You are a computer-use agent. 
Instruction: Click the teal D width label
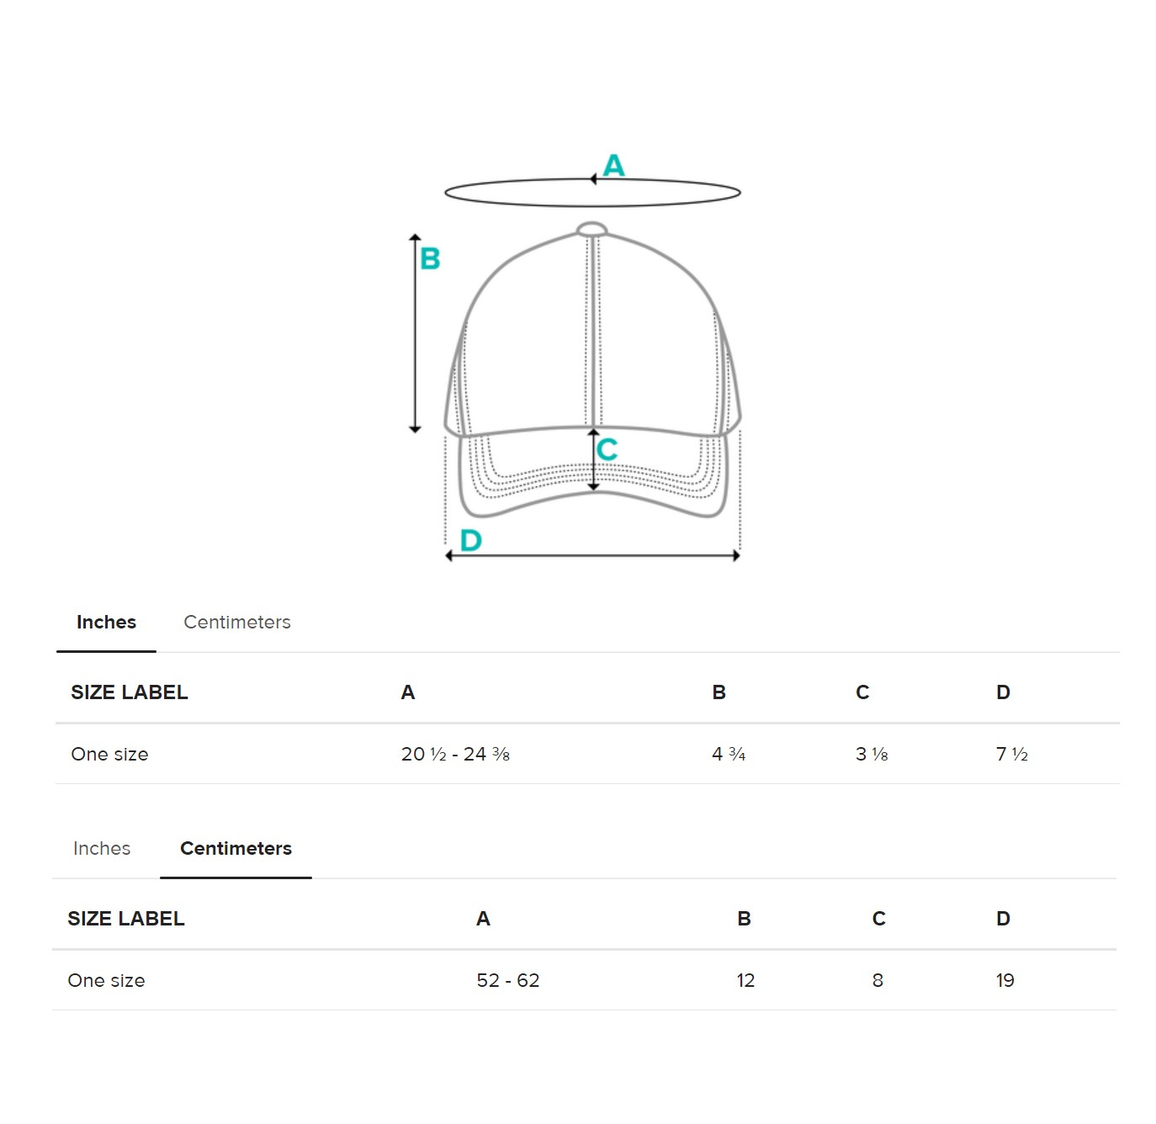470,540
